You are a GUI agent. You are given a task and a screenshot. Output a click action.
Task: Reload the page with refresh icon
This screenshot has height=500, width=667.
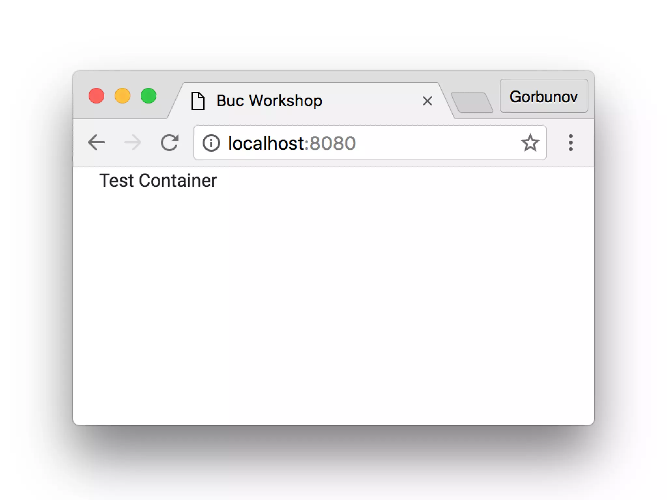(170, 143)
